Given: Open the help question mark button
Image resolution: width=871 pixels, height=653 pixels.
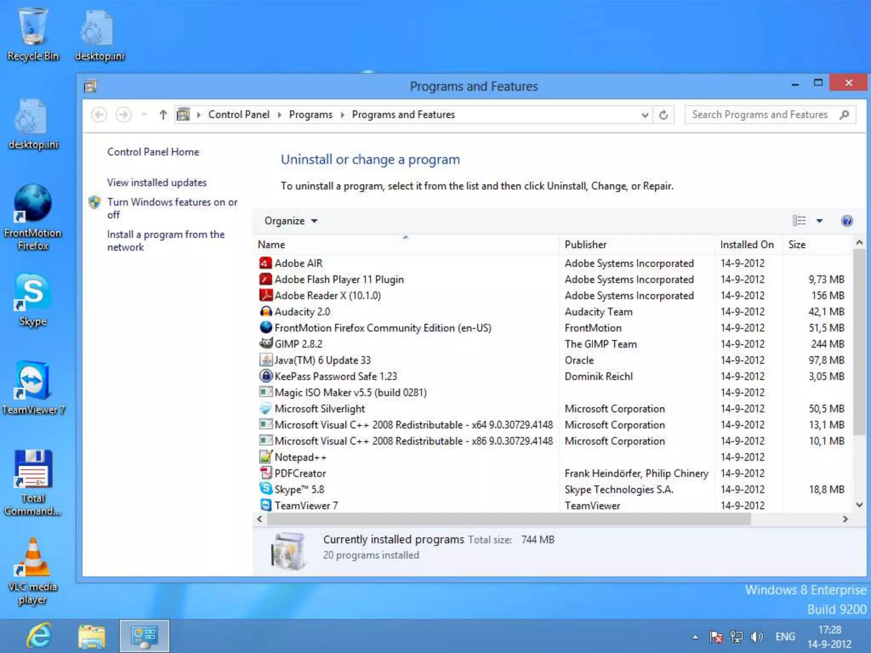Looking at the screenshot, I should pyautogui.click(x=847, y=221).
